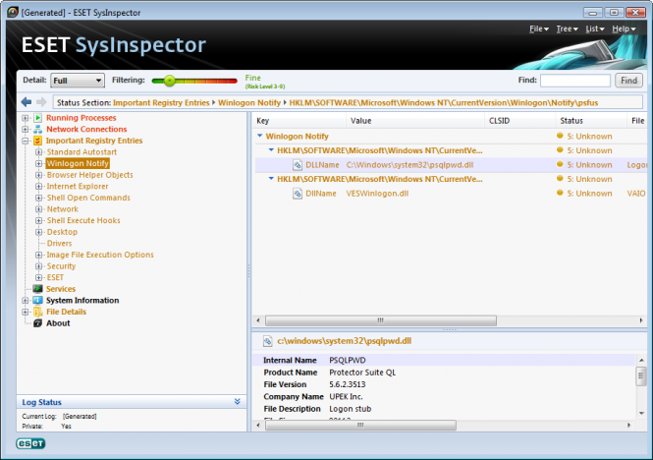653x460 pixels.
Task: Click the Product Name Protector Suite QL row
Action: click(445, 373)
